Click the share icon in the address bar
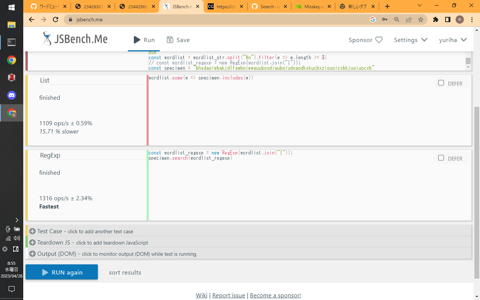The height and width of the screenshot is (300, 480). [x=409, y=19]
